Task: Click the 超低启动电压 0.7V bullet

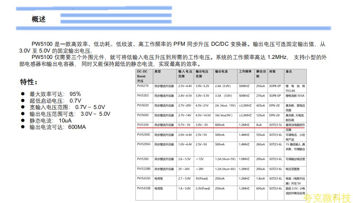Action: coord(55,101)
